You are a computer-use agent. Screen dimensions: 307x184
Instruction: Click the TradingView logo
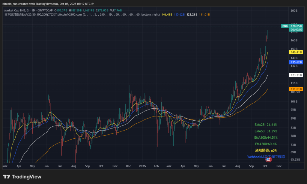click(22, 177)
